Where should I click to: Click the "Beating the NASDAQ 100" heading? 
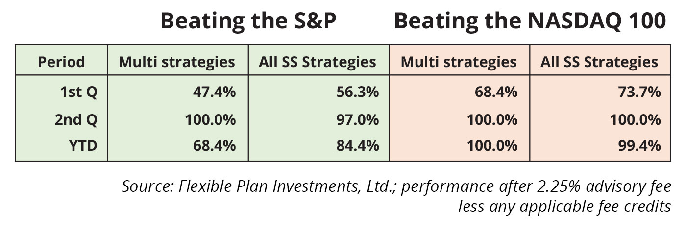530,22
